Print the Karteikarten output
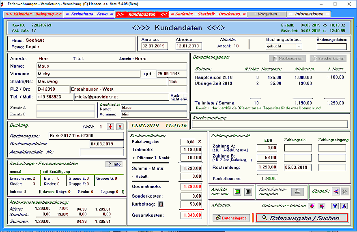357x232 pixels. [297, 192]
